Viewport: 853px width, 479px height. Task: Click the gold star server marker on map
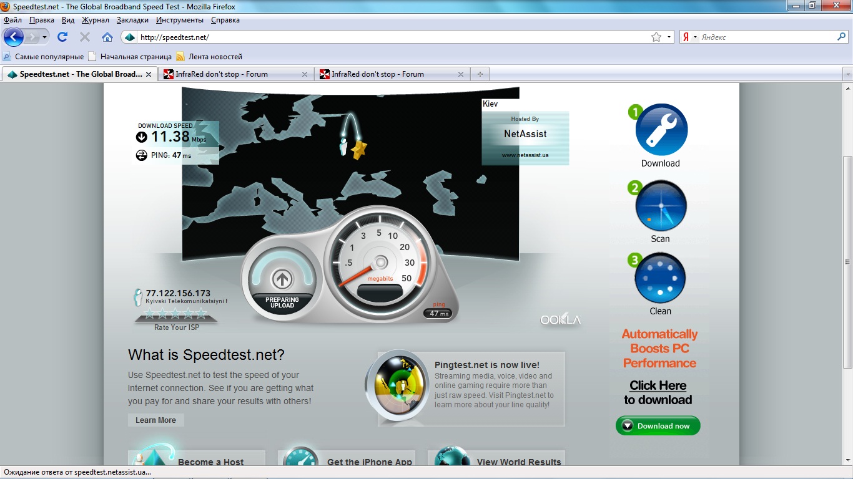pyautogui.click(x=359, y=150)
